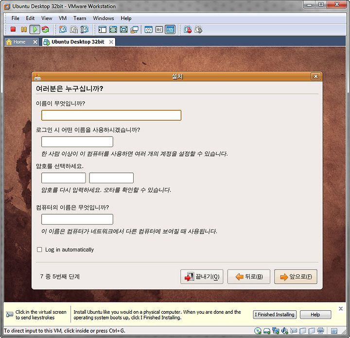Show the summary view icon

coord(149,30)
